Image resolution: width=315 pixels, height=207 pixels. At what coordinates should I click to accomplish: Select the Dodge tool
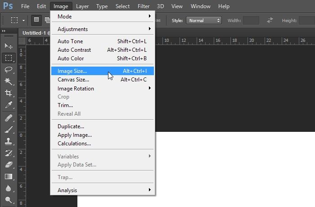click(9, 200)
